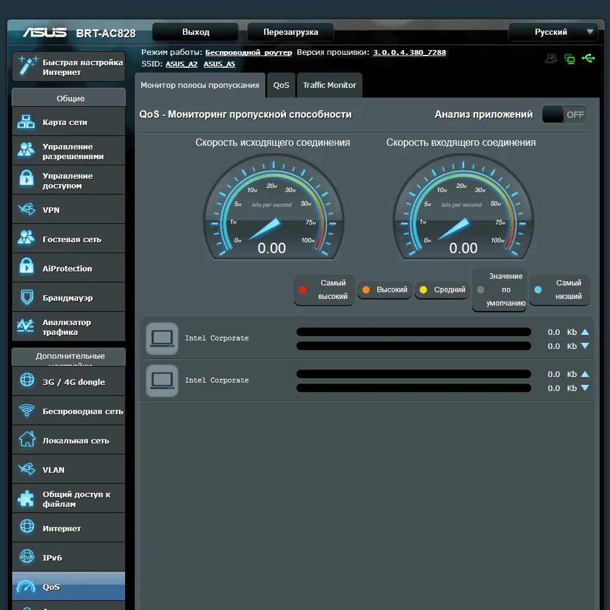The height and width of the screenshot is (610, 610).
Task: Click the VPN sidebar icon
Action: pyautogui.click(x=26, y=209)
